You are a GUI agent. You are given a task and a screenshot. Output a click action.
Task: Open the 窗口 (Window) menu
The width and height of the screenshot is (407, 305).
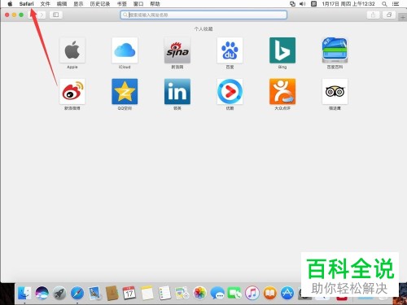[x=138, y=4]
